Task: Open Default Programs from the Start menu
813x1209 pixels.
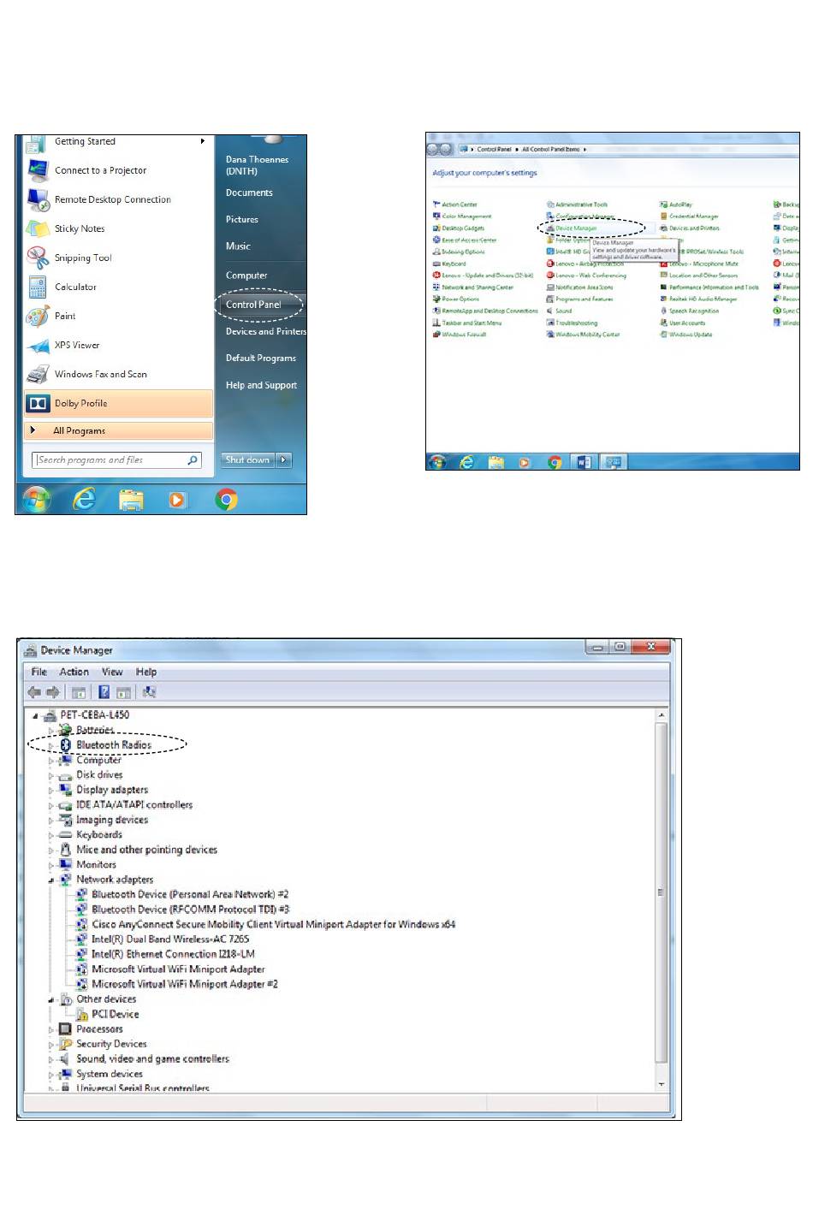Action: [x=261, y=358]
